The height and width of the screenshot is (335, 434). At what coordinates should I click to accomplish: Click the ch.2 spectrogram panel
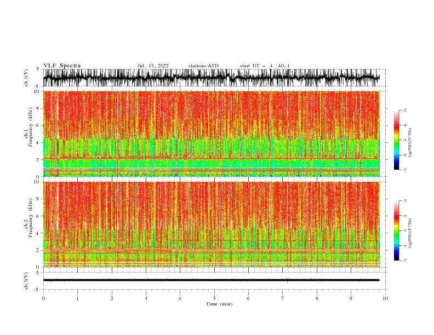[x=212, y=224]
